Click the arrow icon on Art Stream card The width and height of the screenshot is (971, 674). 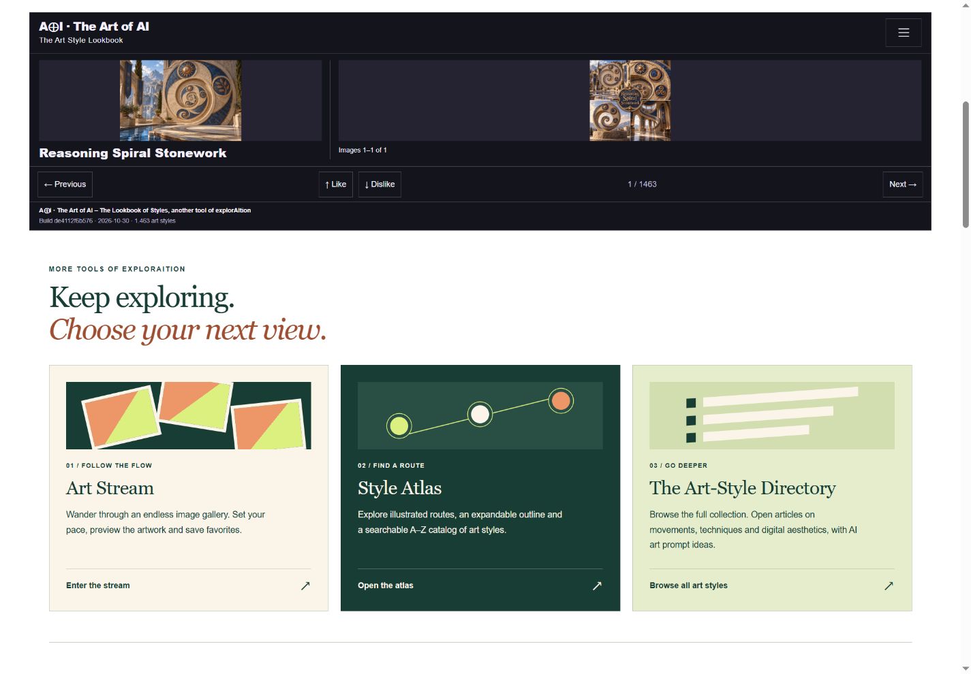pyautogui.click(x=305, y=585)
